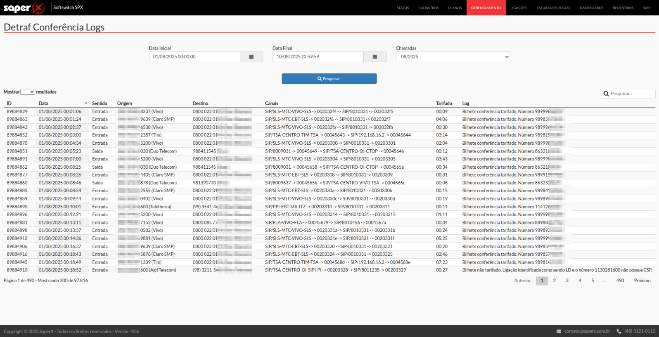Click the magnifier icon in table search

click(606, 94)
